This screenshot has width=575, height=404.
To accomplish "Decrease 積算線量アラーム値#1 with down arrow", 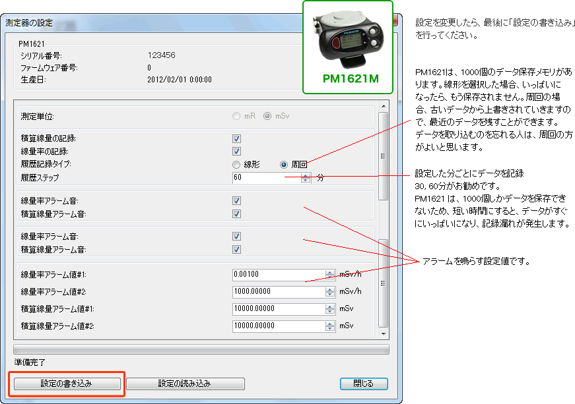I will pos(330,312).
